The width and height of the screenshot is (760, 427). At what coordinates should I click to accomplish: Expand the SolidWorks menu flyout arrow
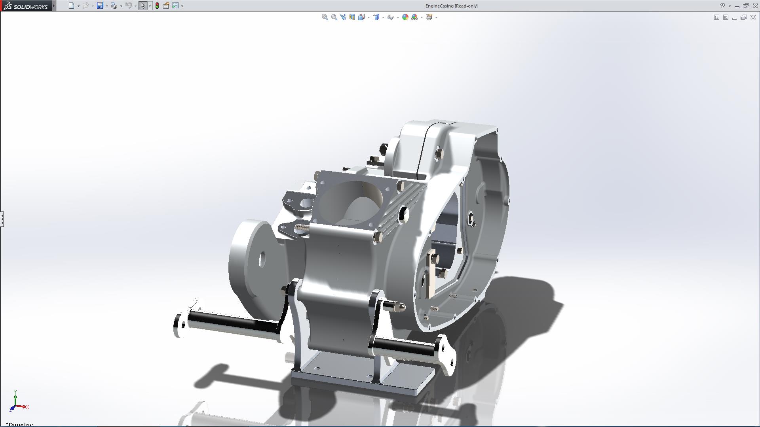tap(54, 6)
